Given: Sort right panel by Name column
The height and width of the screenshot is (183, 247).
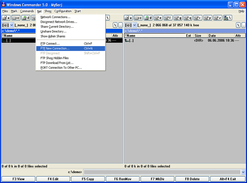Looking at the screenshot, I should 155,36.
